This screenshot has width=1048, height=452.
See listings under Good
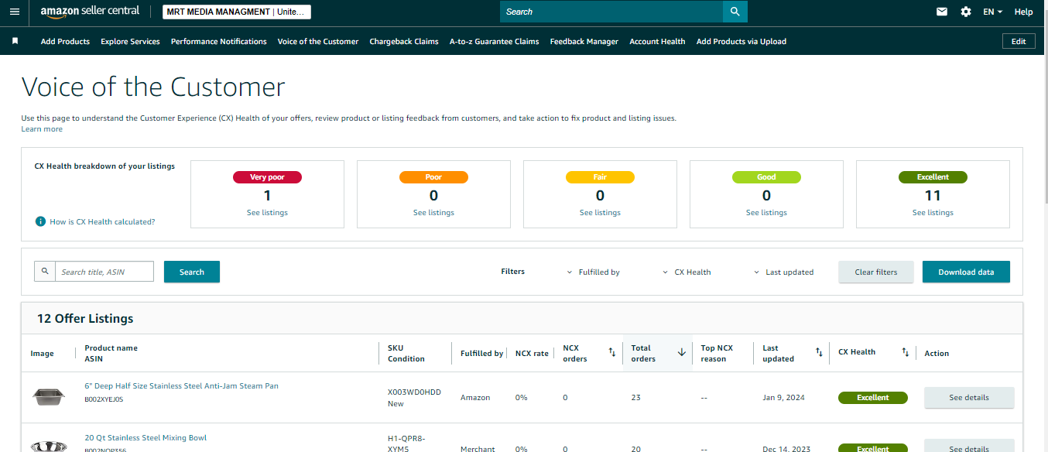(x=766, y=212)
